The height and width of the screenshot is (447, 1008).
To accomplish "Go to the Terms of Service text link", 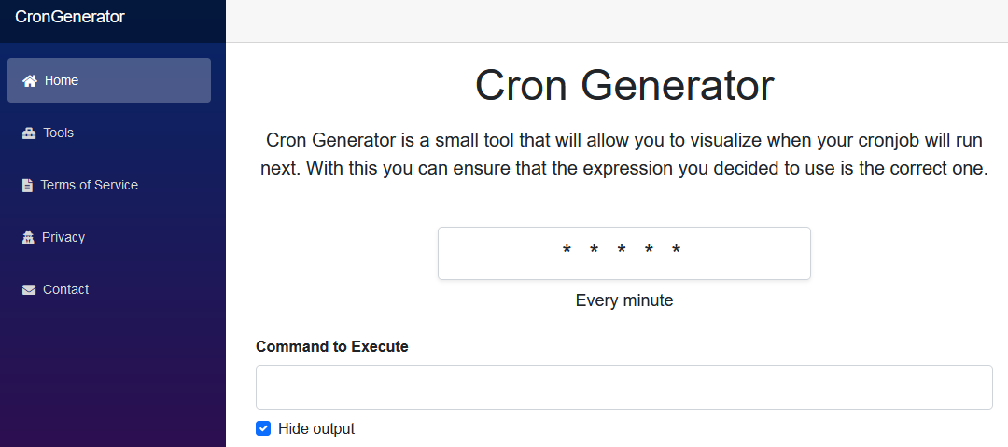I will tap(90, 185).
